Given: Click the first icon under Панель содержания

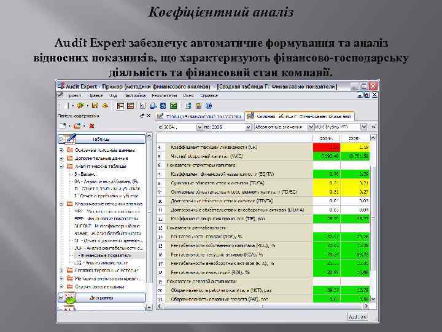Looking at the screenshot, I should [63, 125].
